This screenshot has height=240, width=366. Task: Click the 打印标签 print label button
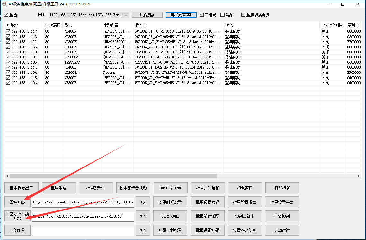pyautogui.click(x=282, y=188)
